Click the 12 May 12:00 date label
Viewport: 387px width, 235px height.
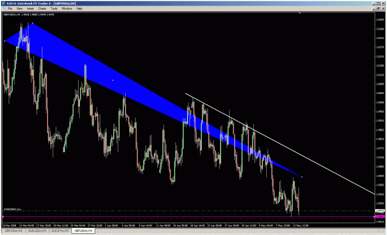click(x=300, y=225)
